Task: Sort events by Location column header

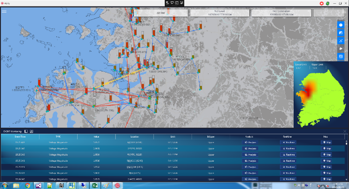Action: coord(134,137)
